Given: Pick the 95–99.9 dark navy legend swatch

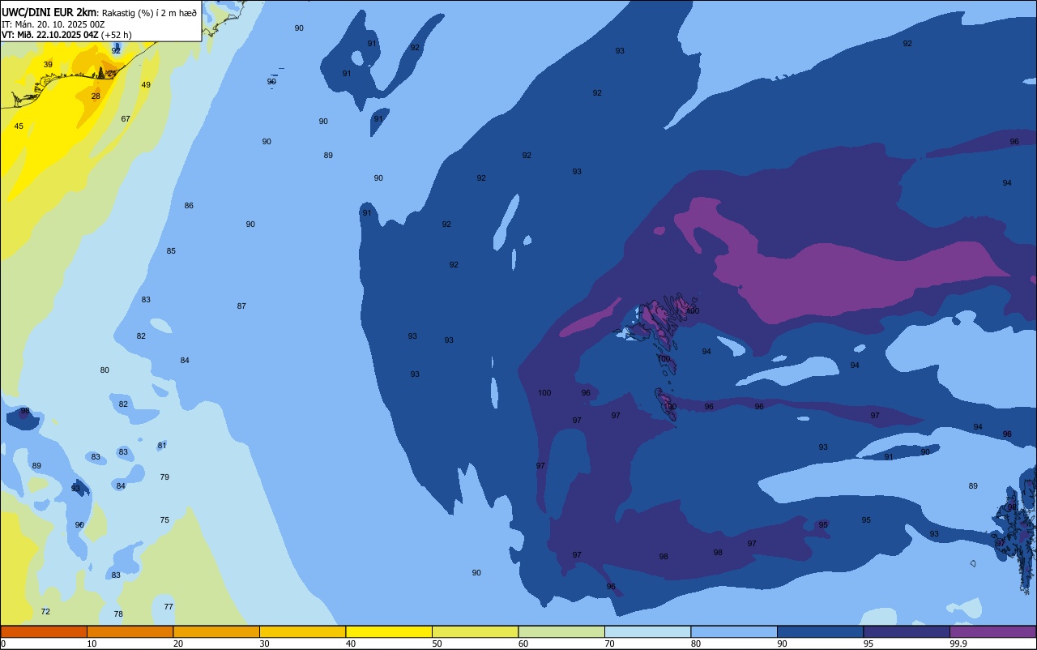Looking at the screenshot, I should click(907, 631).
